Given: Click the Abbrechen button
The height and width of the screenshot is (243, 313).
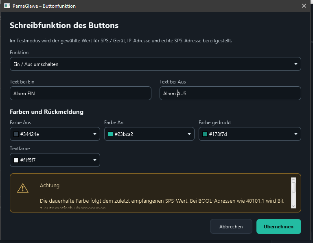Looking at the screenshot, I should [x=231, y=226].
